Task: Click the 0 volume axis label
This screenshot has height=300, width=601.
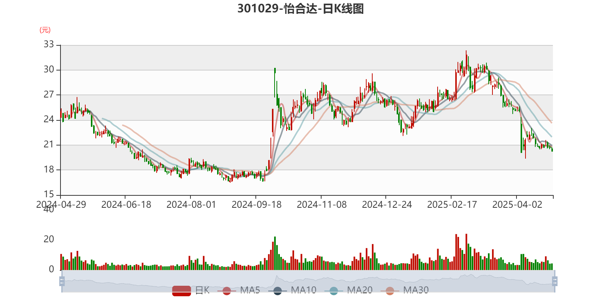Action: (51, 269)
